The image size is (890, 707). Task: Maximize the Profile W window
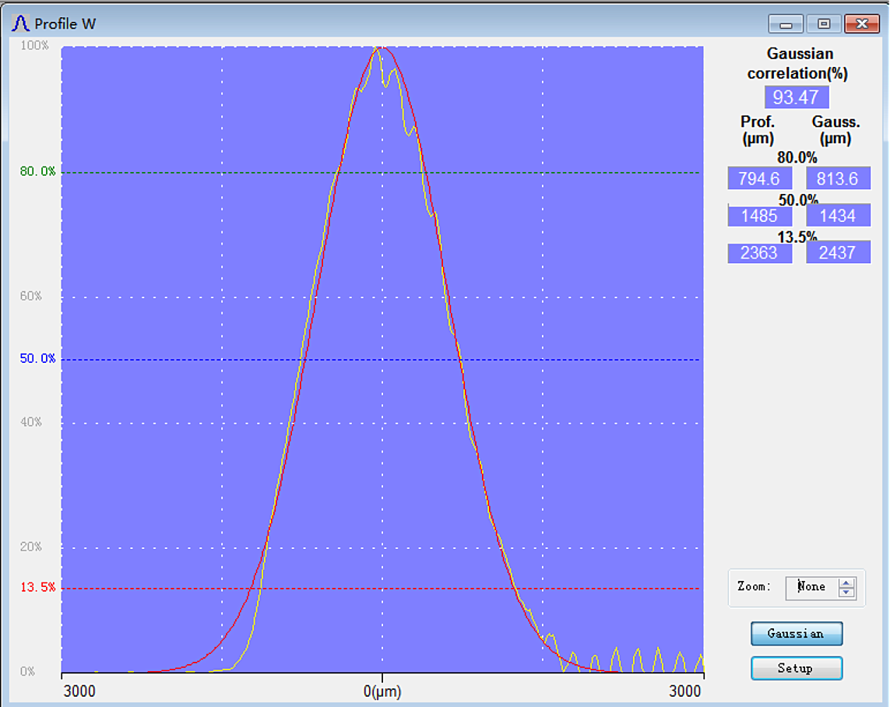point(823,24)
